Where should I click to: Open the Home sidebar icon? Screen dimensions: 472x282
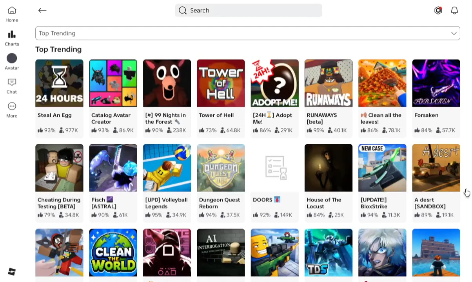(12, 14)
